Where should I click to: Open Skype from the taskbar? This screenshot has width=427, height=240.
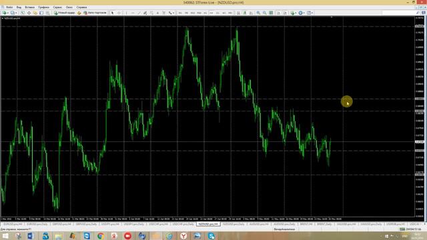[211, 236]
